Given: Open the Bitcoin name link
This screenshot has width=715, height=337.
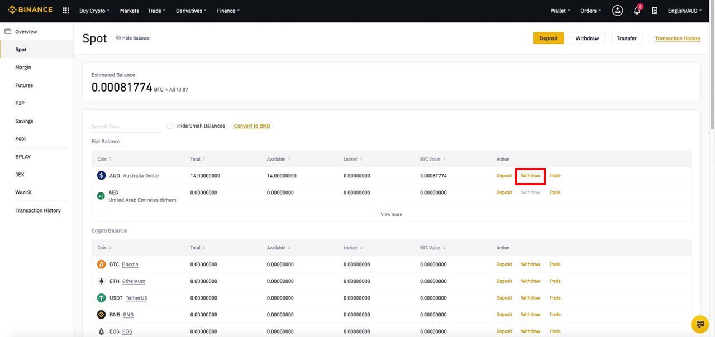Looking at the screenshot, I should click(x=130, y=264).
